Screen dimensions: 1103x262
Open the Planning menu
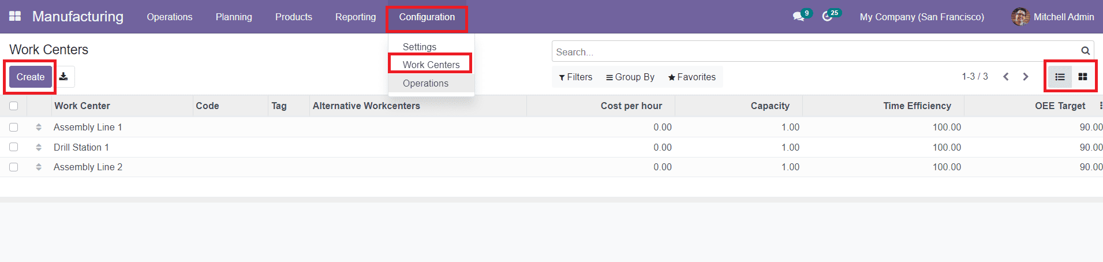click(234, 17)
